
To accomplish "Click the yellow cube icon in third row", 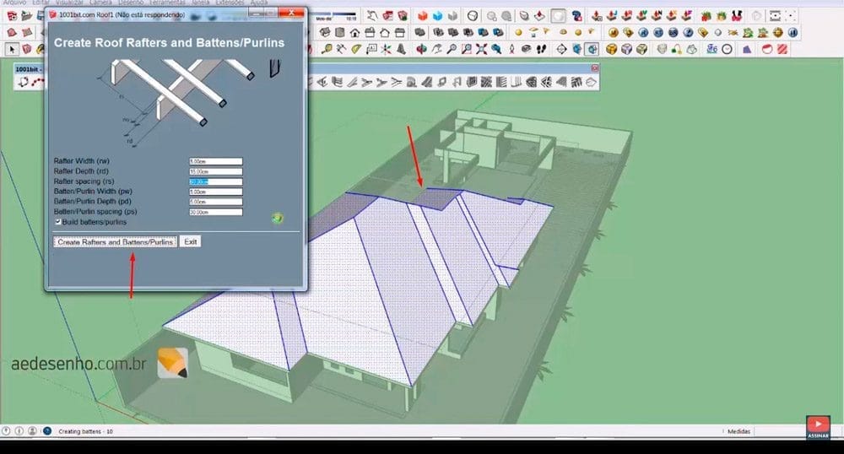I will [611, 49].
